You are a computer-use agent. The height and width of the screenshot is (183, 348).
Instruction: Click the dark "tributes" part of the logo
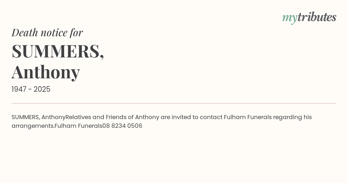click(317, 17)
